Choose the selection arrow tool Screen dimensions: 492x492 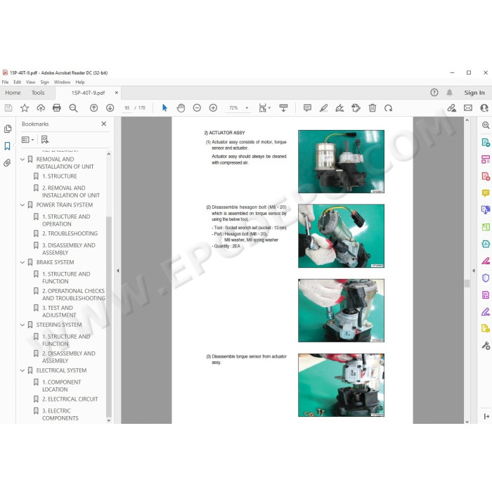click(164, 108)
